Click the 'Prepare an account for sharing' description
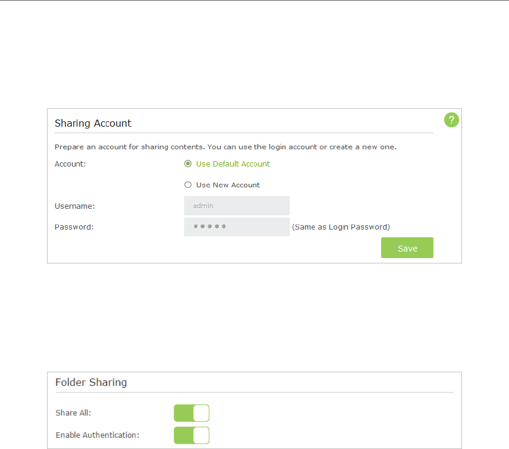Image resolution: width=509 pixels, height=449 pixels. click(225, 146)
